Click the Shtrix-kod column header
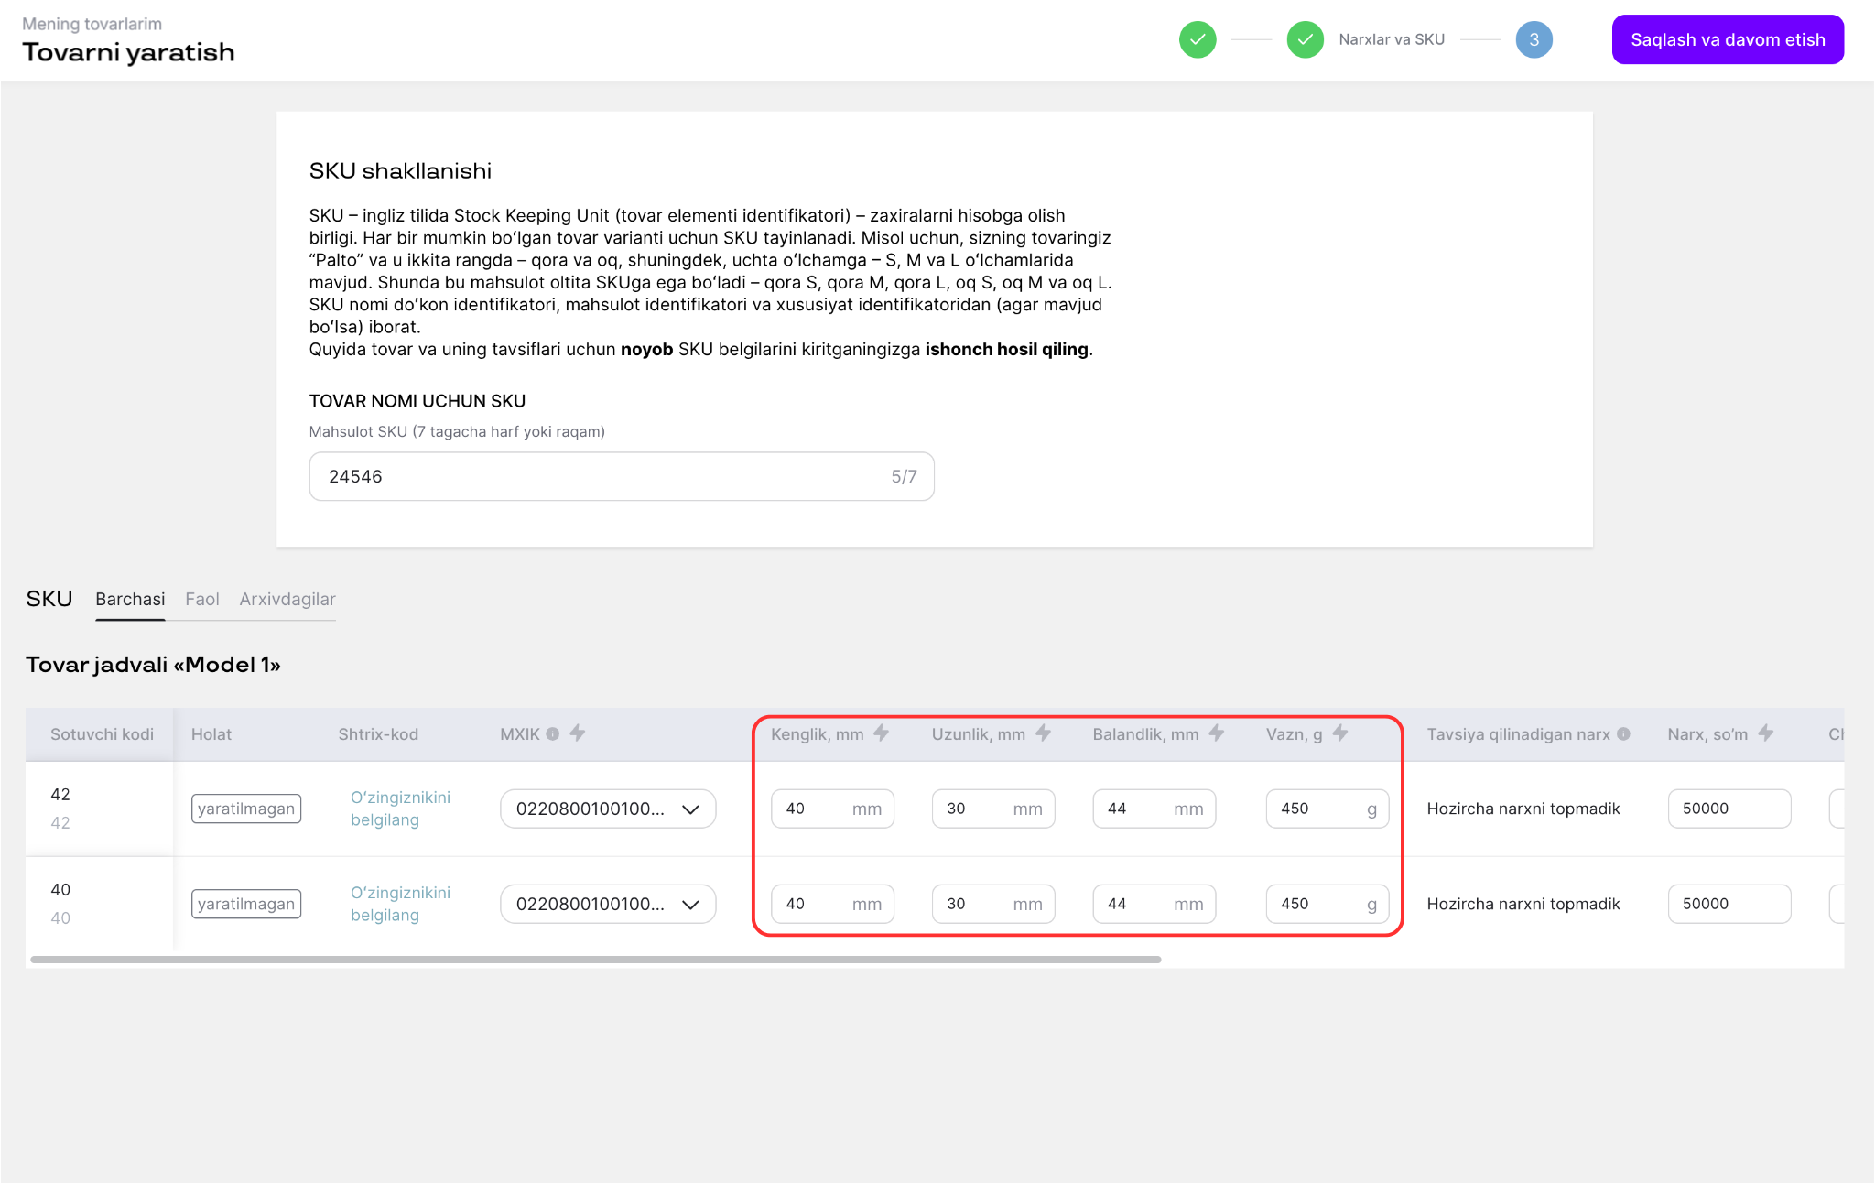1875x1183 pixels. 378,734
